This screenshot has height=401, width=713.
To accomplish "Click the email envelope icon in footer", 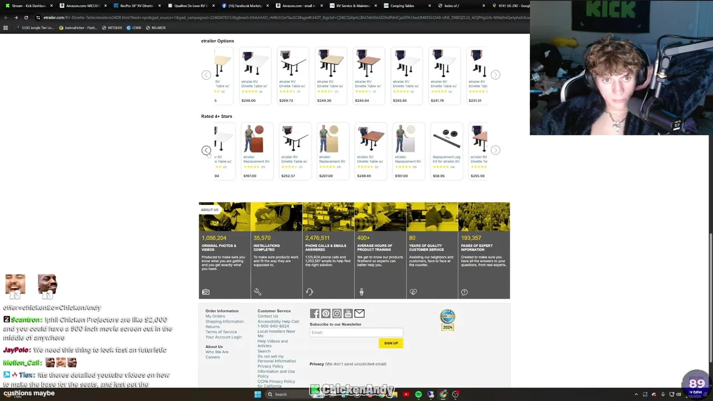I will pyautogui.click(x=359, y=314).
